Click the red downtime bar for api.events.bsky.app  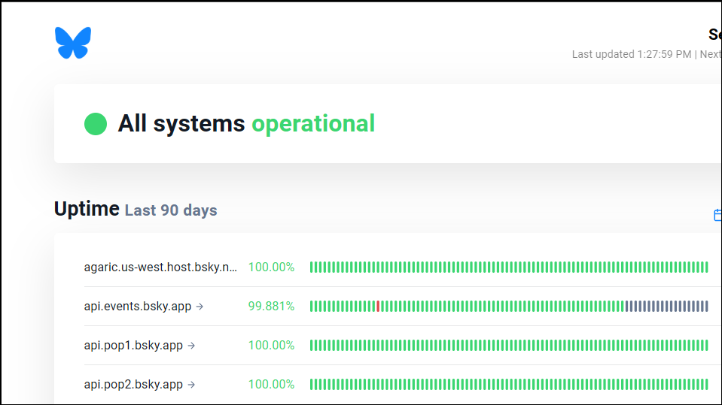378,306
